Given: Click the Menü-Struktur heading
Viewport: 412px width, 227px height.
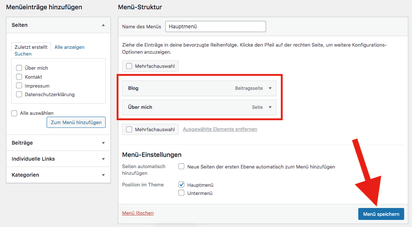Looking at the screenshot, I should (x=140, y=7).
